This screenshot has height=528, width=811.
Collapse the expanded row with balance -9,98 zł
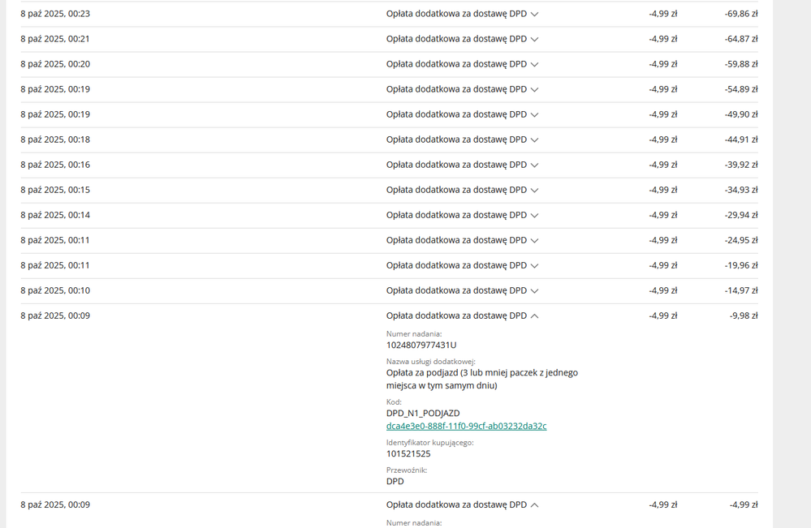[534, 316]
